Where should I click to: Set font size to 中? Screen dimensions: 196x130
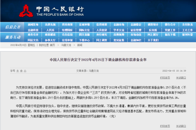point(21,71)
